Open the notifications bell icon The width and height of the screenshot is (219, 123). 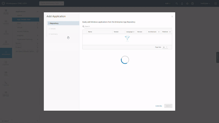pyautogui.click(x=182, y=4)
